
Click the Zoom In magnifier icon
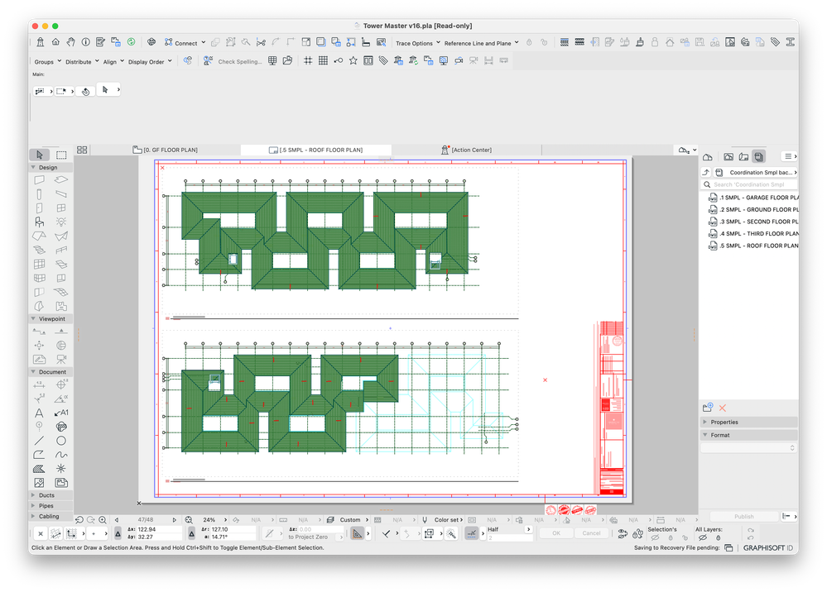(103, 520)
